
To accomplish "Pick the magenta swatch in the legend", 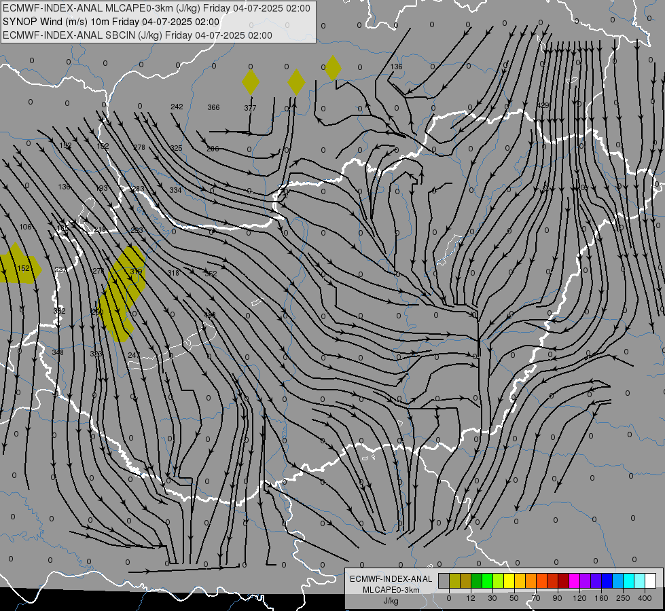I will 575,581.
